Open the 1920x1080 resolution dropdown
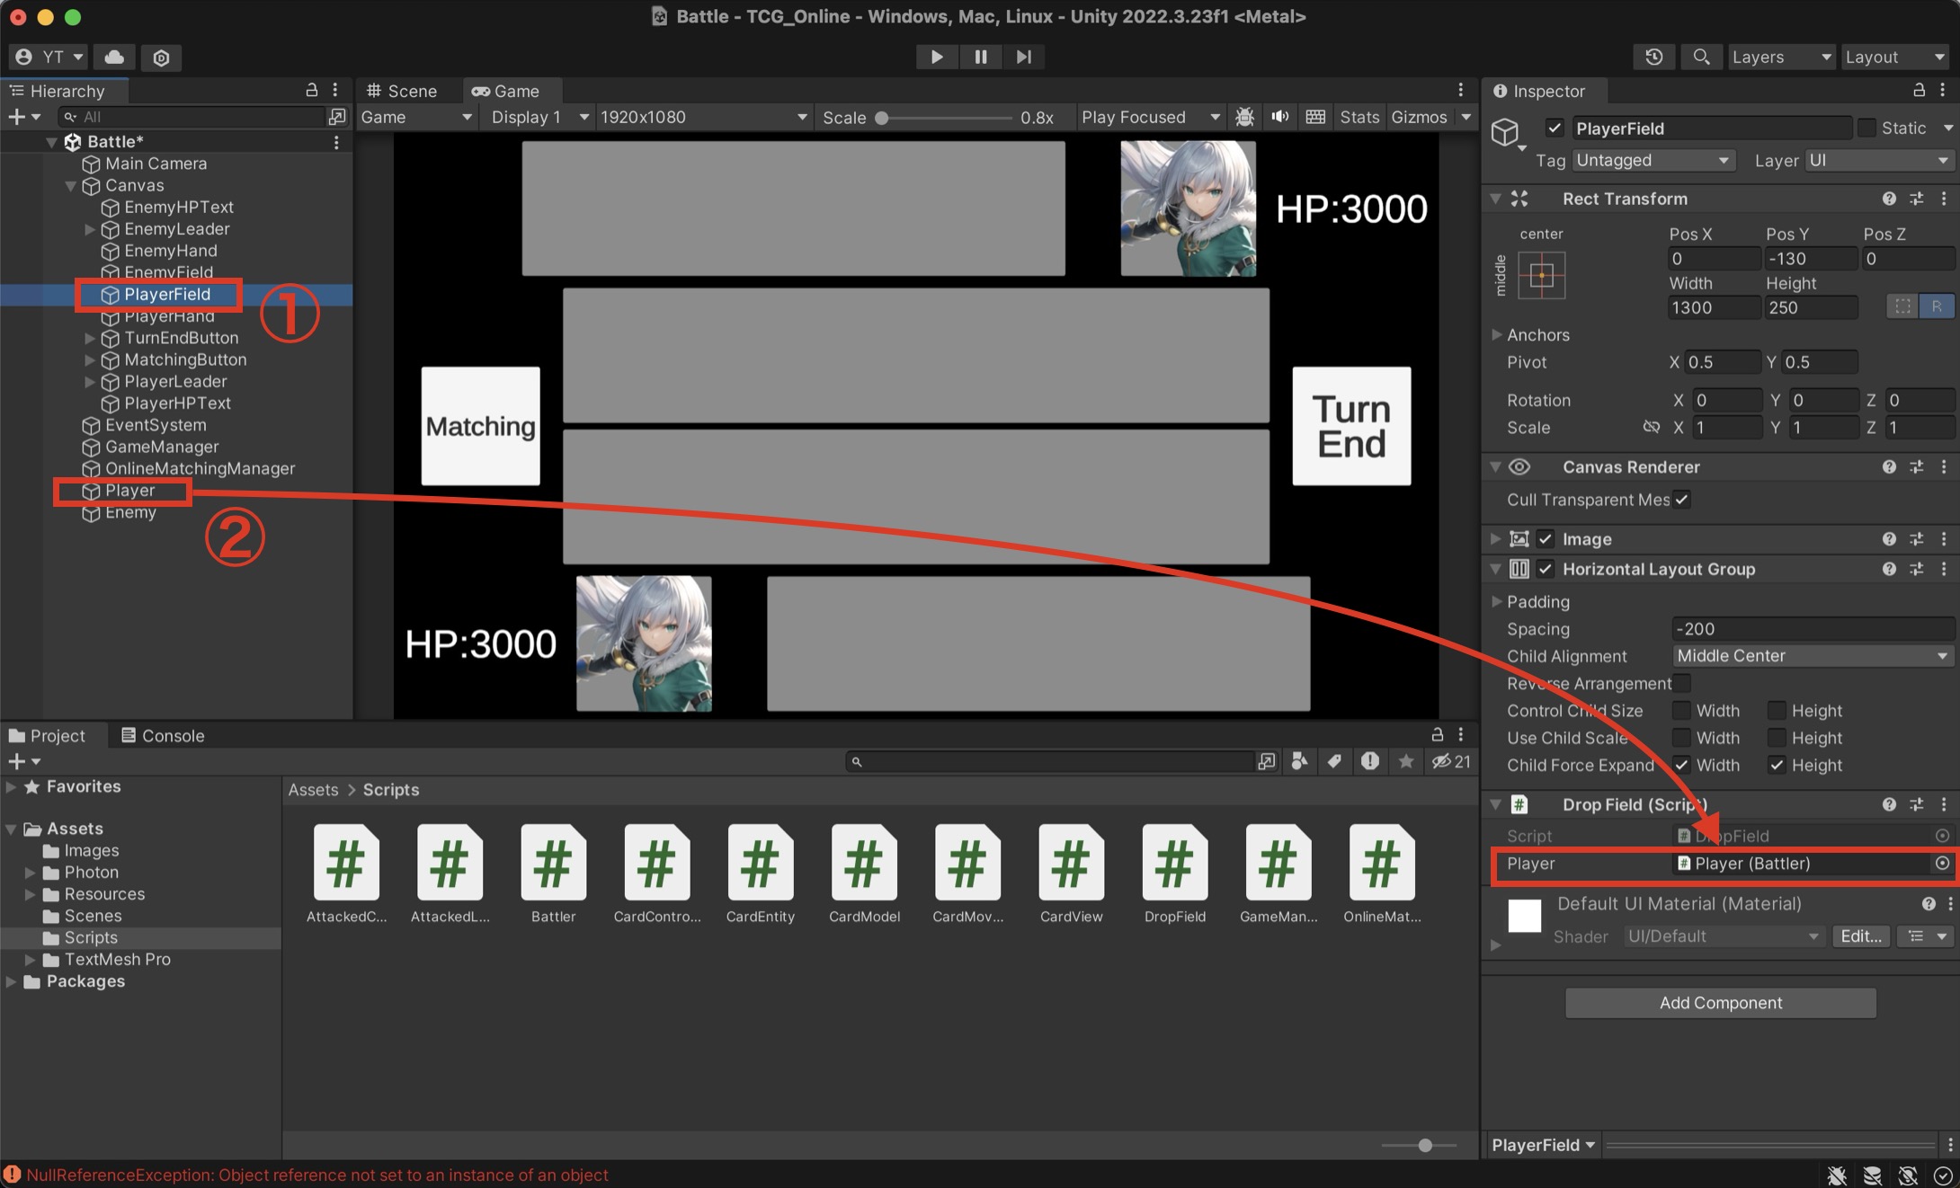 pyautogui.click(x=702, y=117)
